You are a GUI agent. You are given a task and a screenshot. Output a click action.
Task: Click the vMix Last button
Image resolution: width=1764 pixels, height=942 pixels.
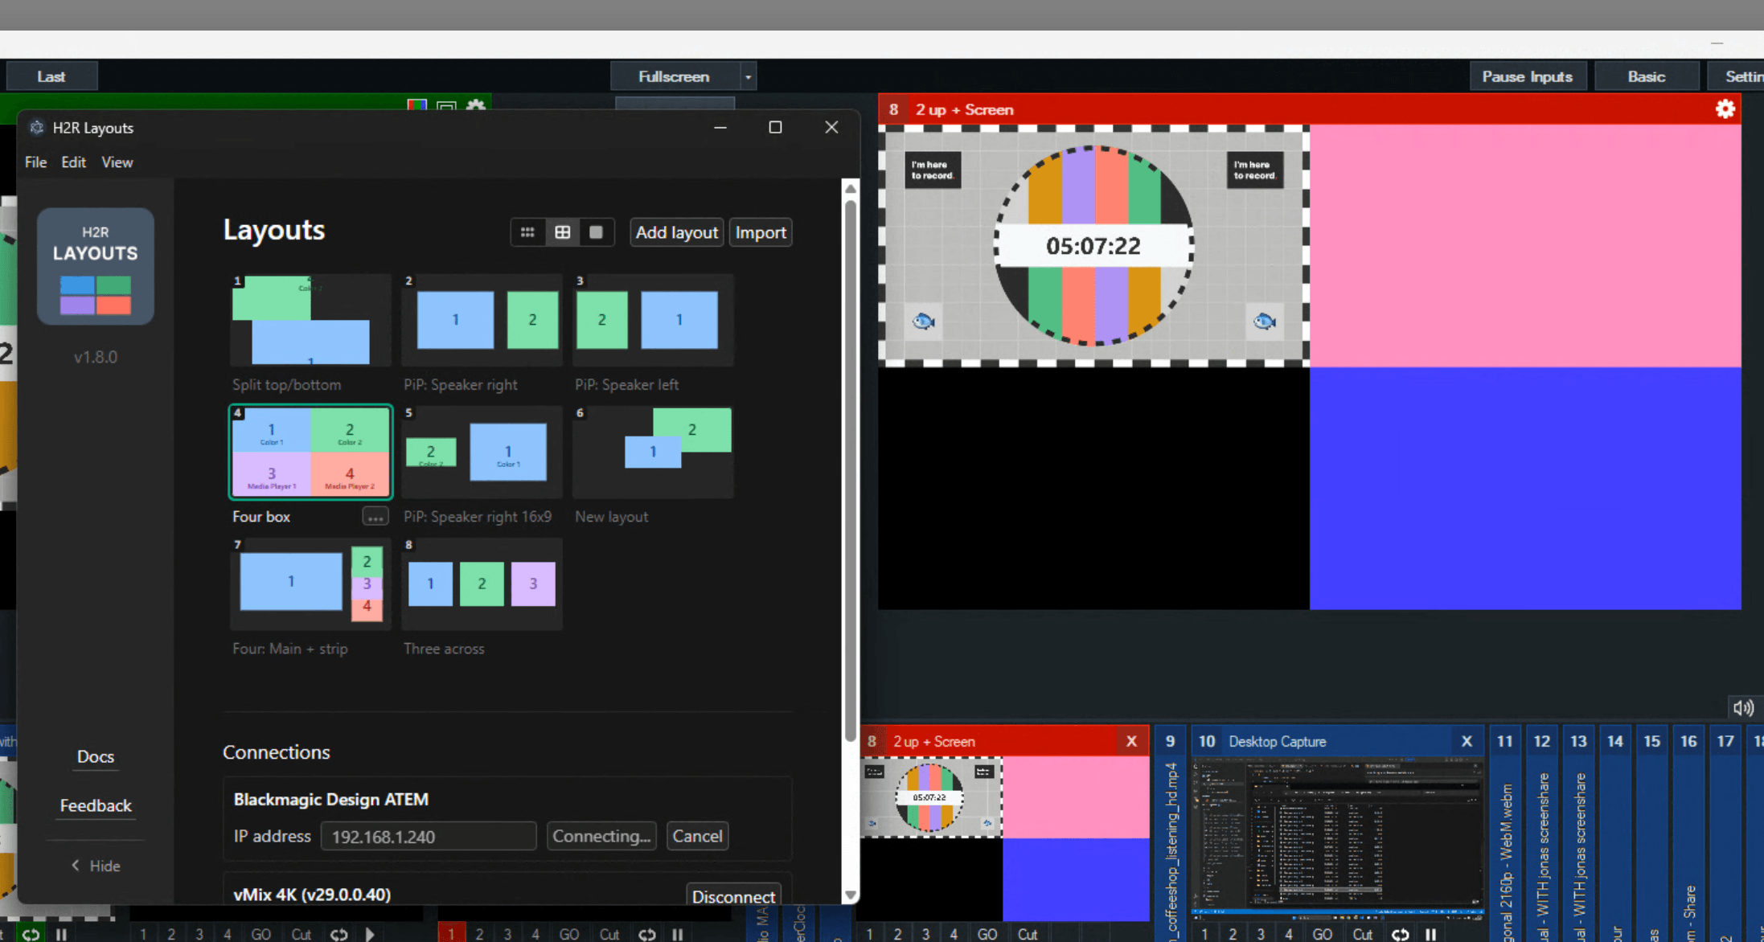[51, 77]
